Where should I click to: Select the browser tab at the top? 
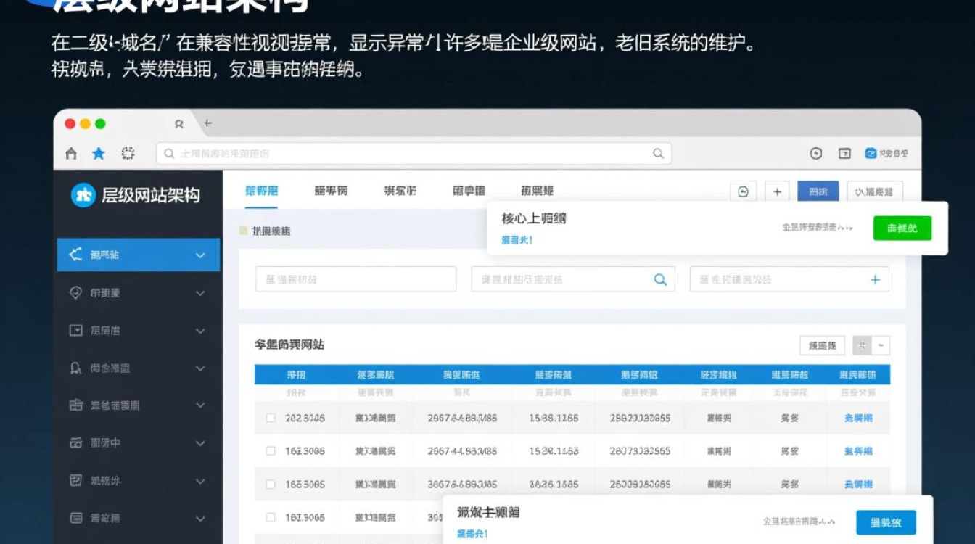[x=179, y=123]
